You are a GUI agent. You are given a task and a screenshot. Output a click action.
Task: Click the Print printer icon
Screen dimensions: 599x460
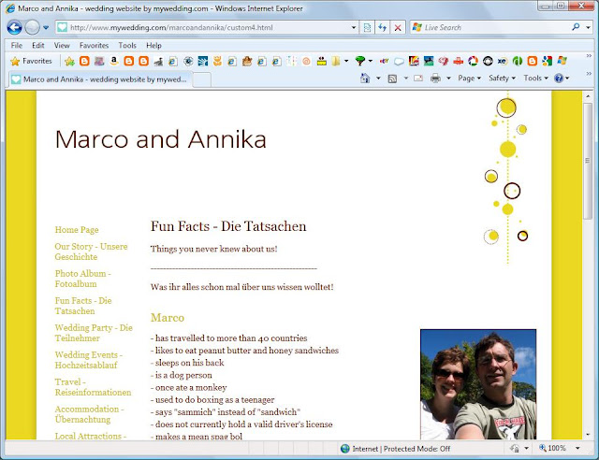coord(435,79)
